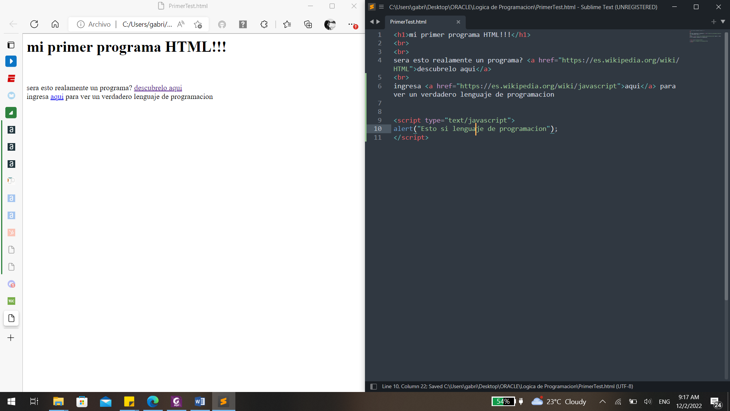This screenshot has height=411, width=730.
Task: Click the greyed back arrow in Edge
Action: (x=13, y=24)
